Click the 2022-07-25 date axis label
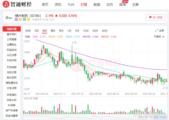169x120 pixels. [x=77, y=94]
